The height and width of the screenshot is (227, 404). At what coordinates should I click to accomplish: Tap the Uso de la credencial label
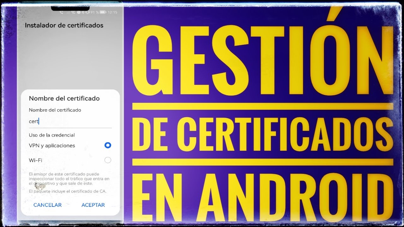(x=52, y=135)
